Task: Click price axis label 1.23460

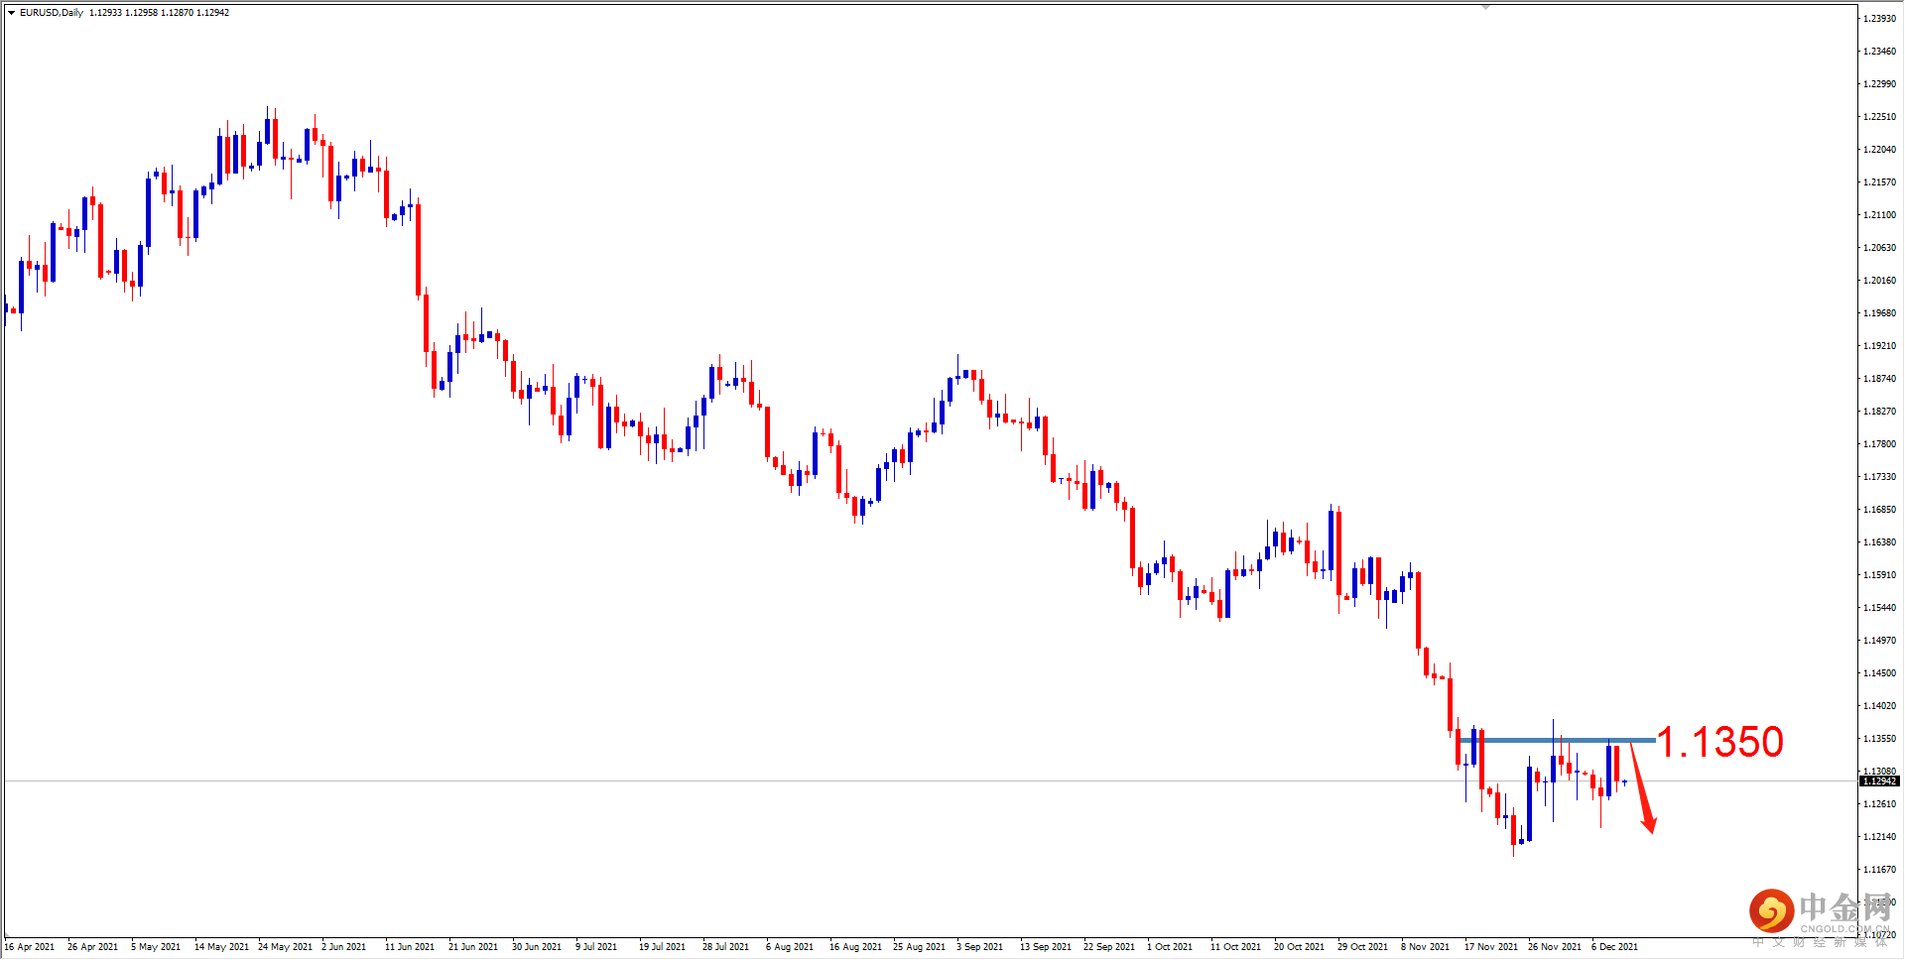Action: pos(1879,52)
